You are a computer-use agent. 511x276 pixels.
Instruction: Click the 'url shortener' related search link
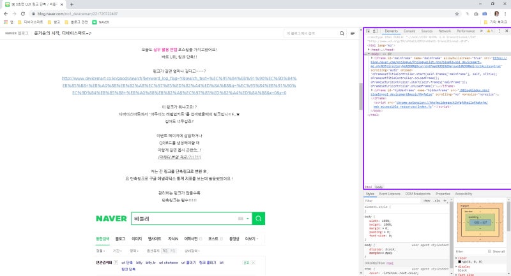[x=168, y=263]
